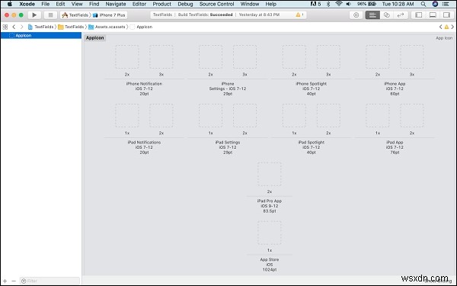
Task: Select iPad Settings 2x icon slot
Action: [244, 115]
